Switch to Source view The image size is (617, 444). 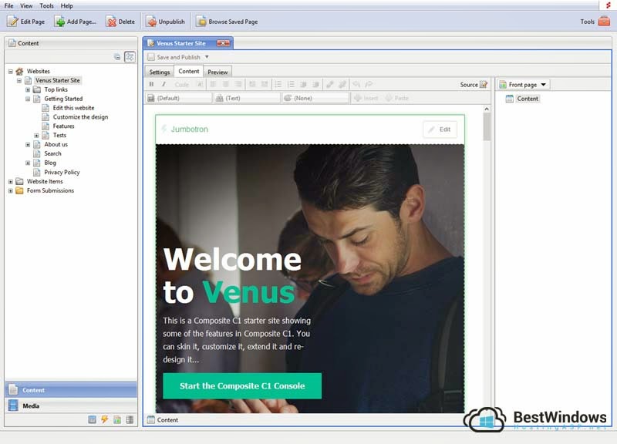pyautogui.click(x=474, y=85)
